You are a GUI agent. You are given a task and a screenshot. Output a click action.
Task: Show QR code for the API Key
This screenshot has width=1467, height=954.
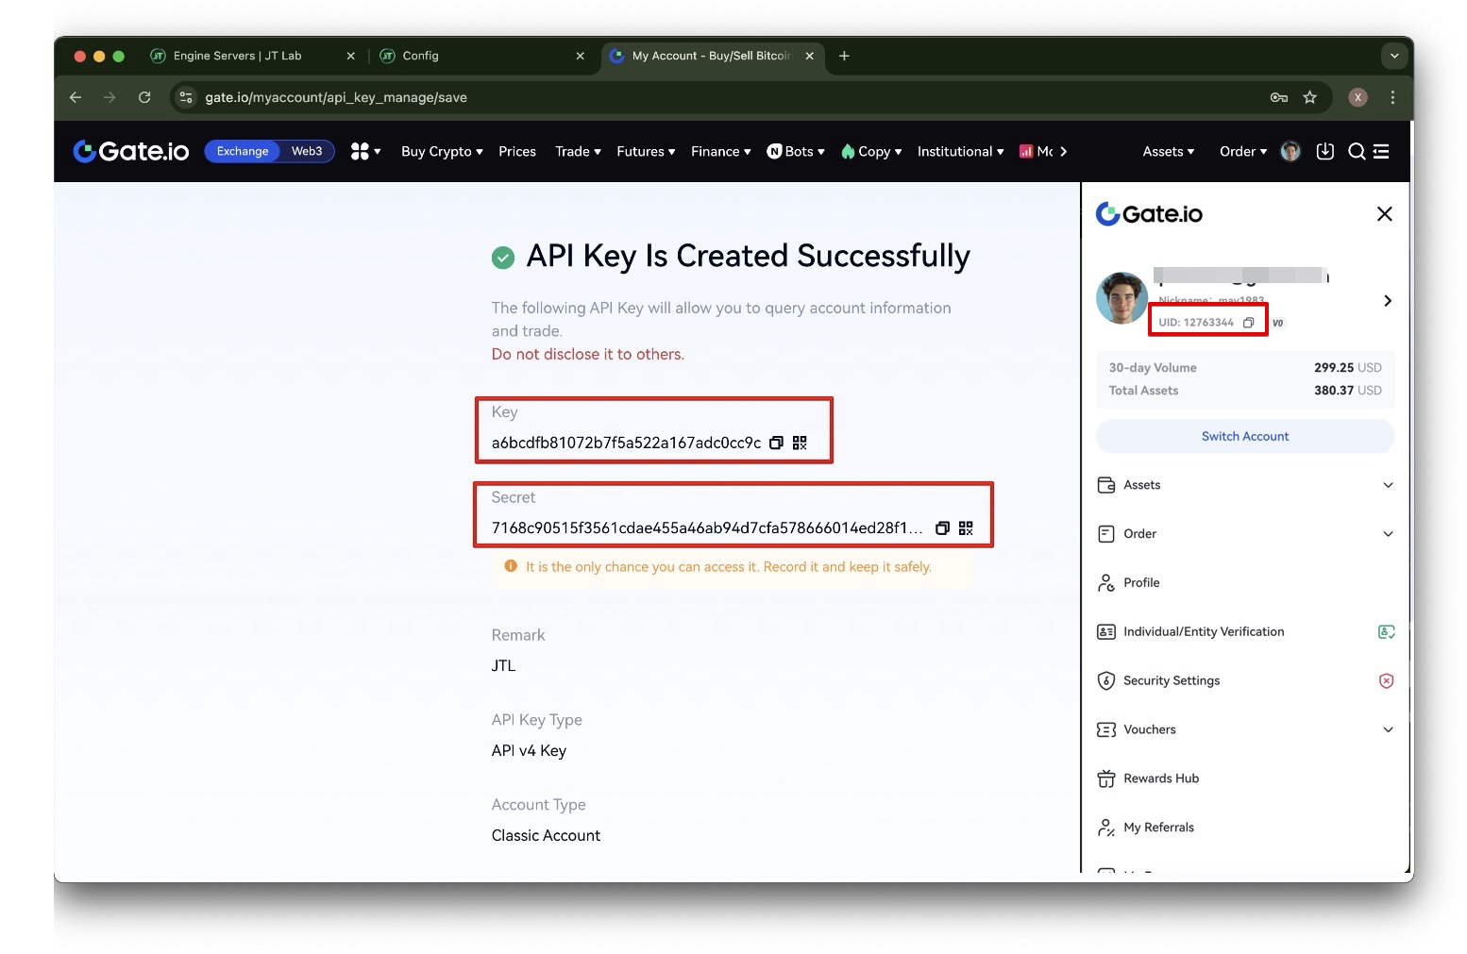pos(800,443)
